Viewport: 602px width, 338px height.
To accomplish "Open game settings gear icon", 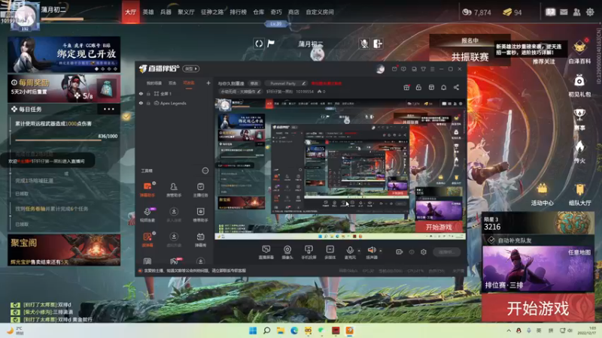I will pyautogui.click(x=590, y=12).
